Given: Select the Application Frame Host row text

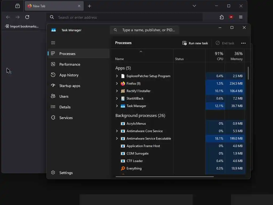Looking at the screenshot, I should [x=143, y=146].
